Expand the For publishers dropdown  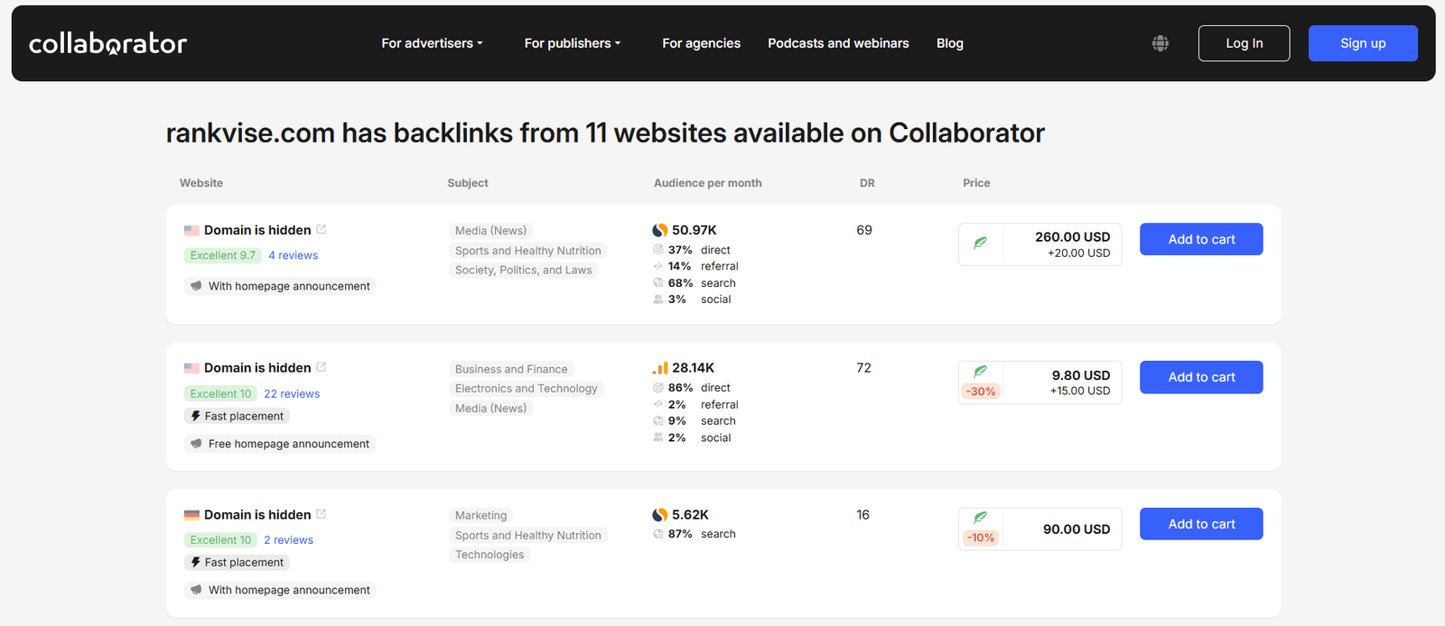coord(573,43)
